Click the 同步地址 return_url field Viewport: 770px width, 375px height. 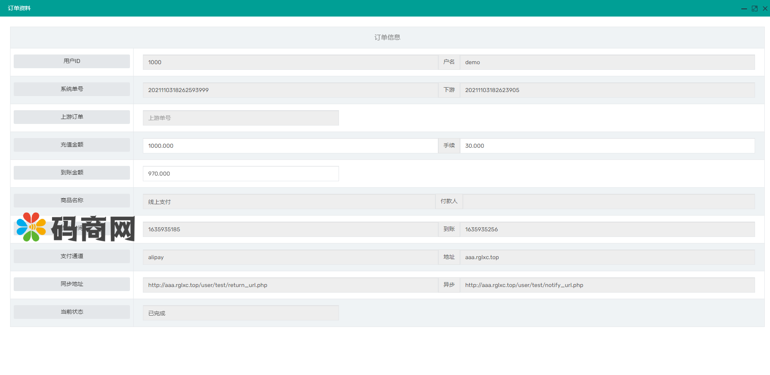pyautogui.click(x=290, y=285)
